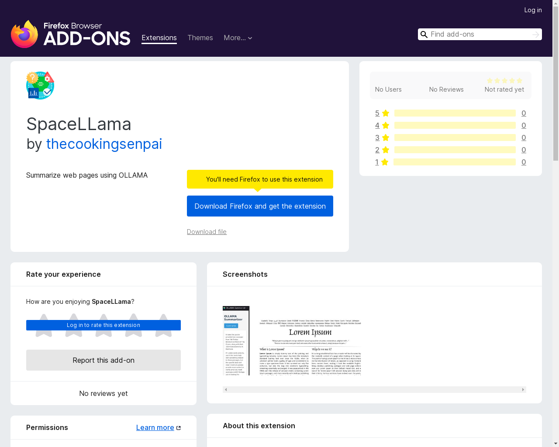Click the 5-star reviews number link
Viewport: 559px width, 447px height.
point(377,113)
